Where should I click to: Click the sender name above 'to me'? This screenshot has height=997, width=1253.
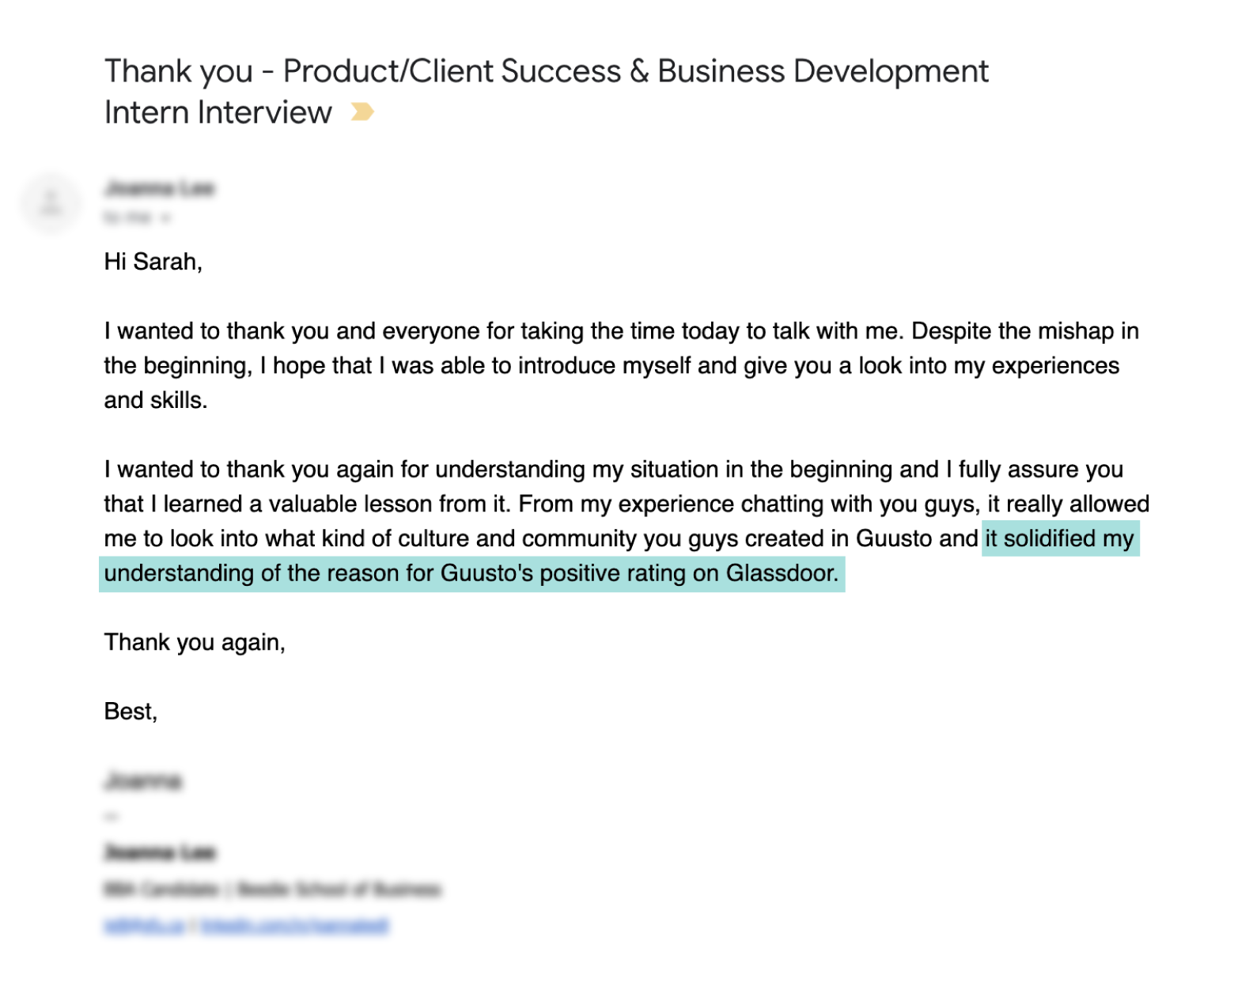click(161, 188)
